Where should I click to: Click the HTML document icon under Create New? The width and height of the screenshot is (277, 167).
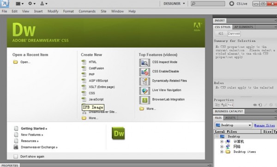click(x=84, y=62)
